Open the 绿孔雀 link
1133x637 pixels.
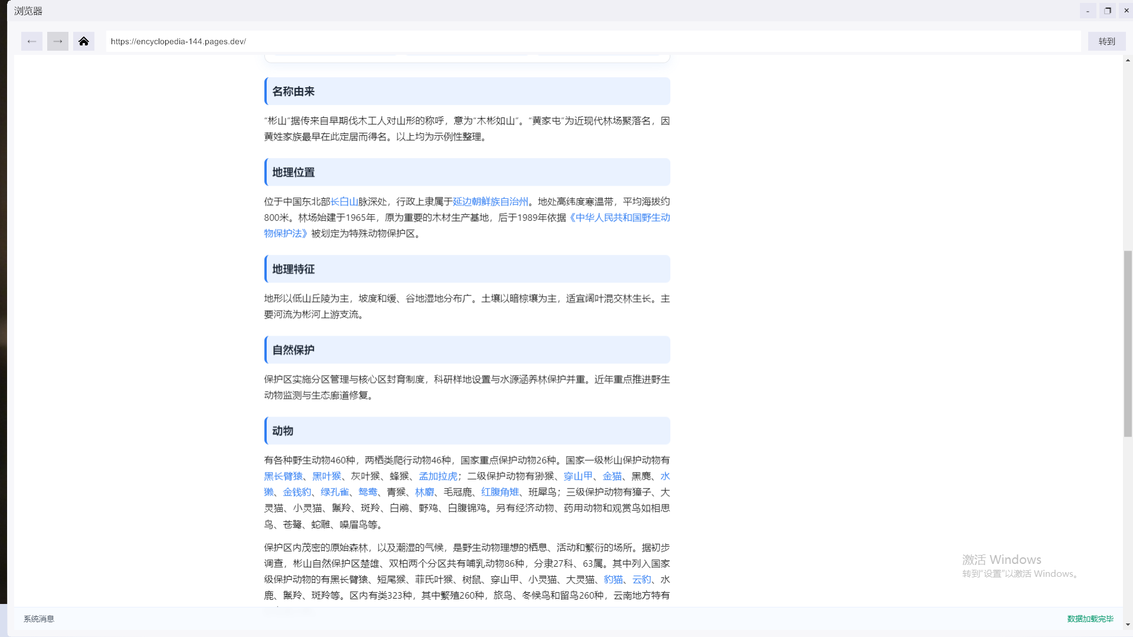pos(335,492)
